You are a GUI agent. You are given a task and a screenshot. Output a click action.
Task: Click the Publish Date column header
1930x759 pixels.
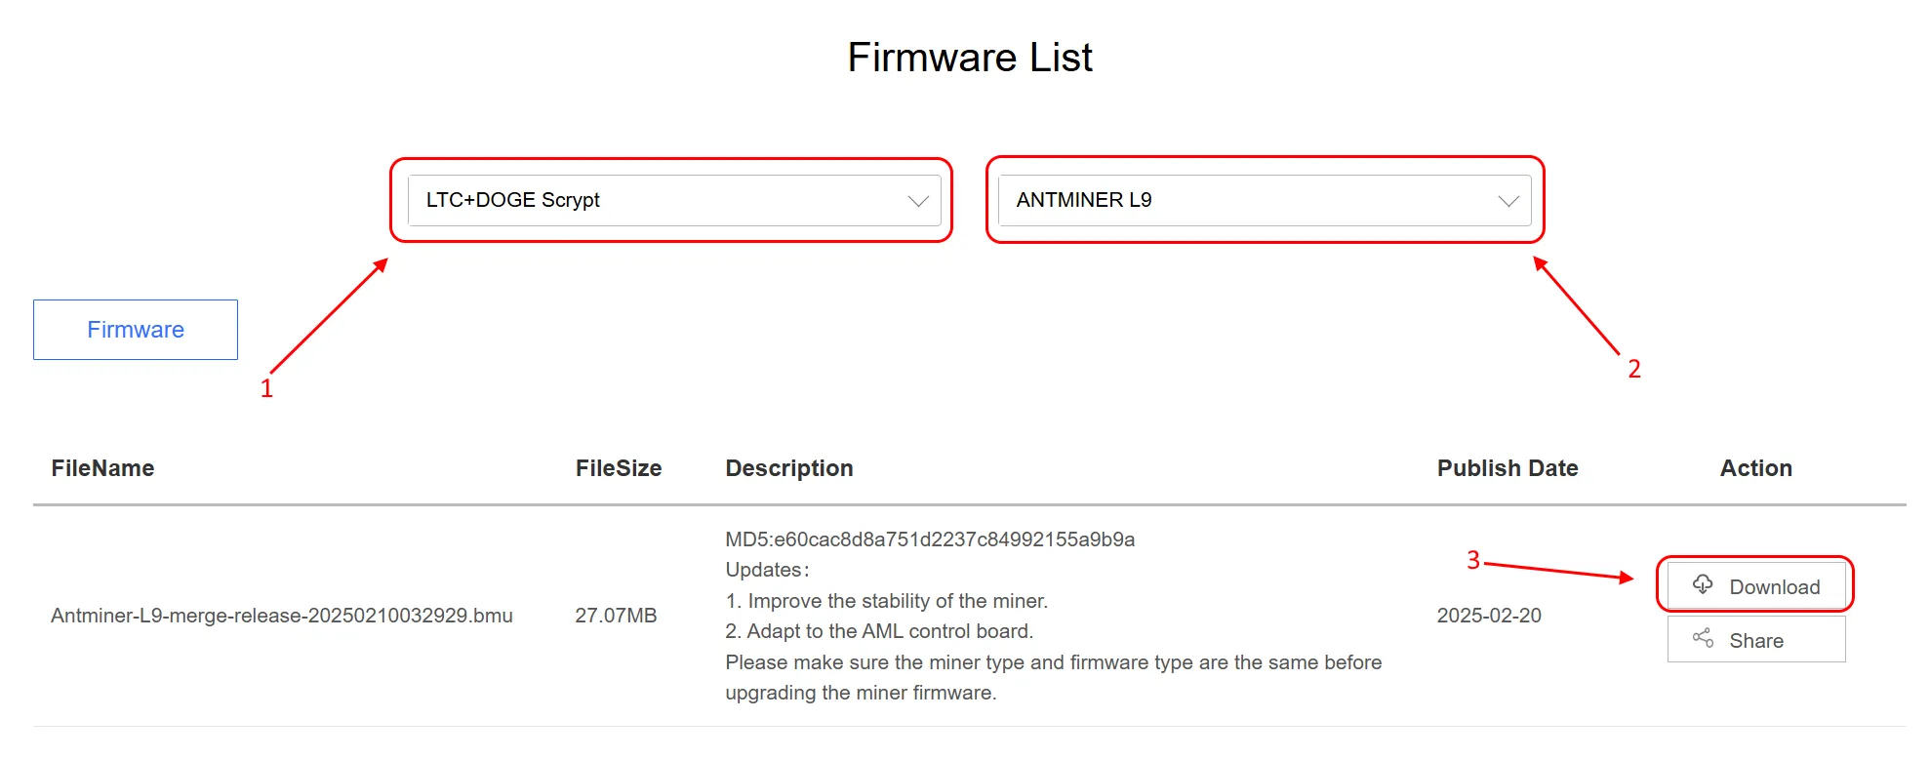pos(1508,468)
